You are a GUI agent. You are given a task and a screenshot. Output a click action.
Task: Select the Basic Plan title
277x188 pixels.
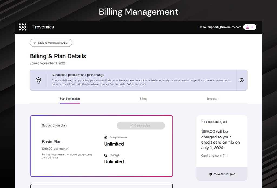tap(52, 142)
